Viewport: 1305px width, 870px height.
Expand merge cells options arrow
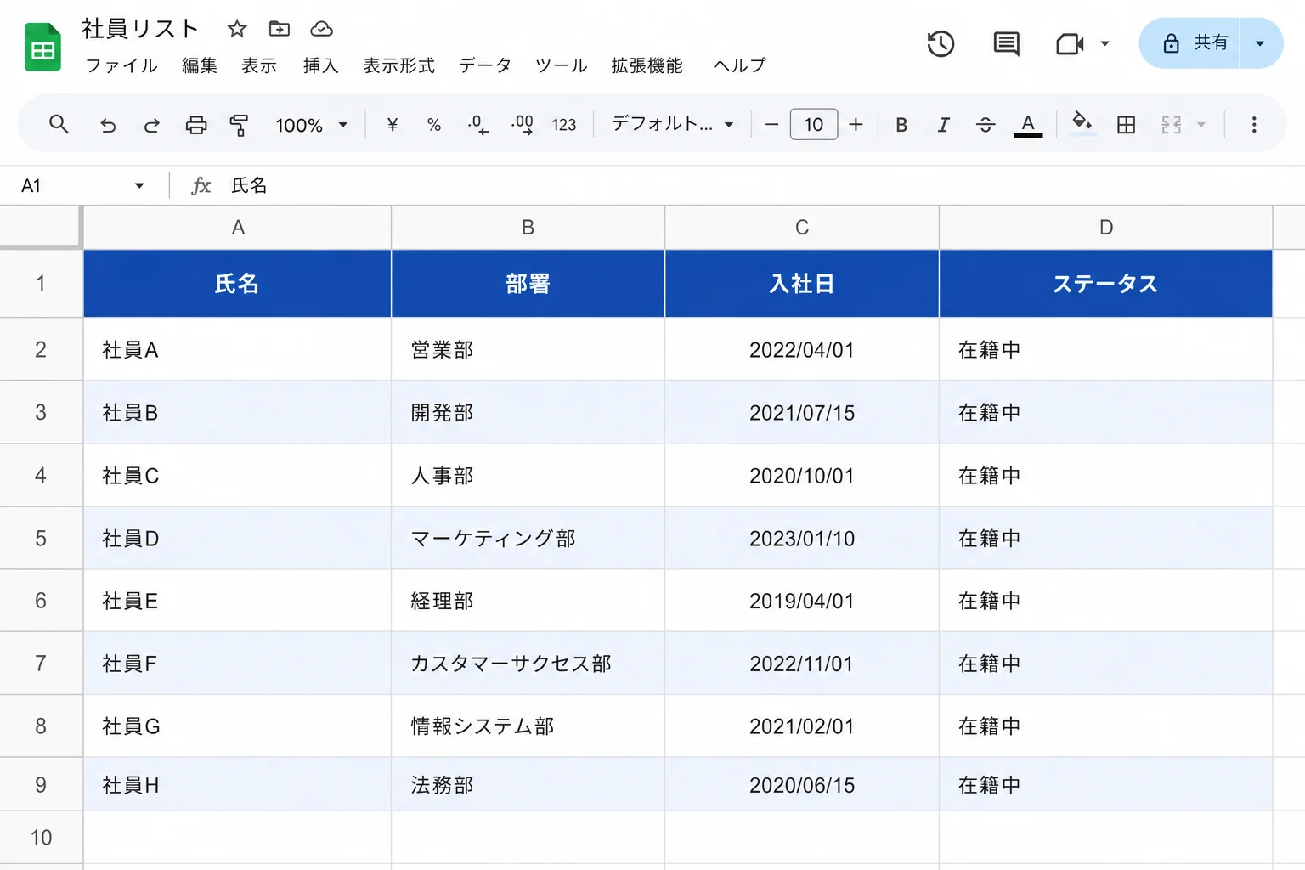tap(1201, 125)
